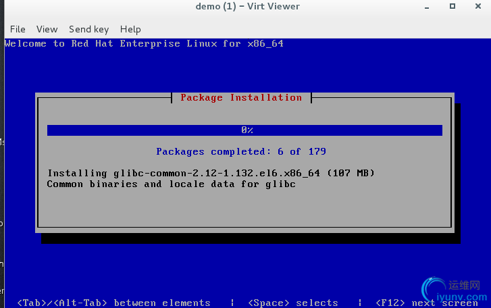The width and height of the screenshot is (491, 308).
Task: Open the File menu
Action: point(18,30)
